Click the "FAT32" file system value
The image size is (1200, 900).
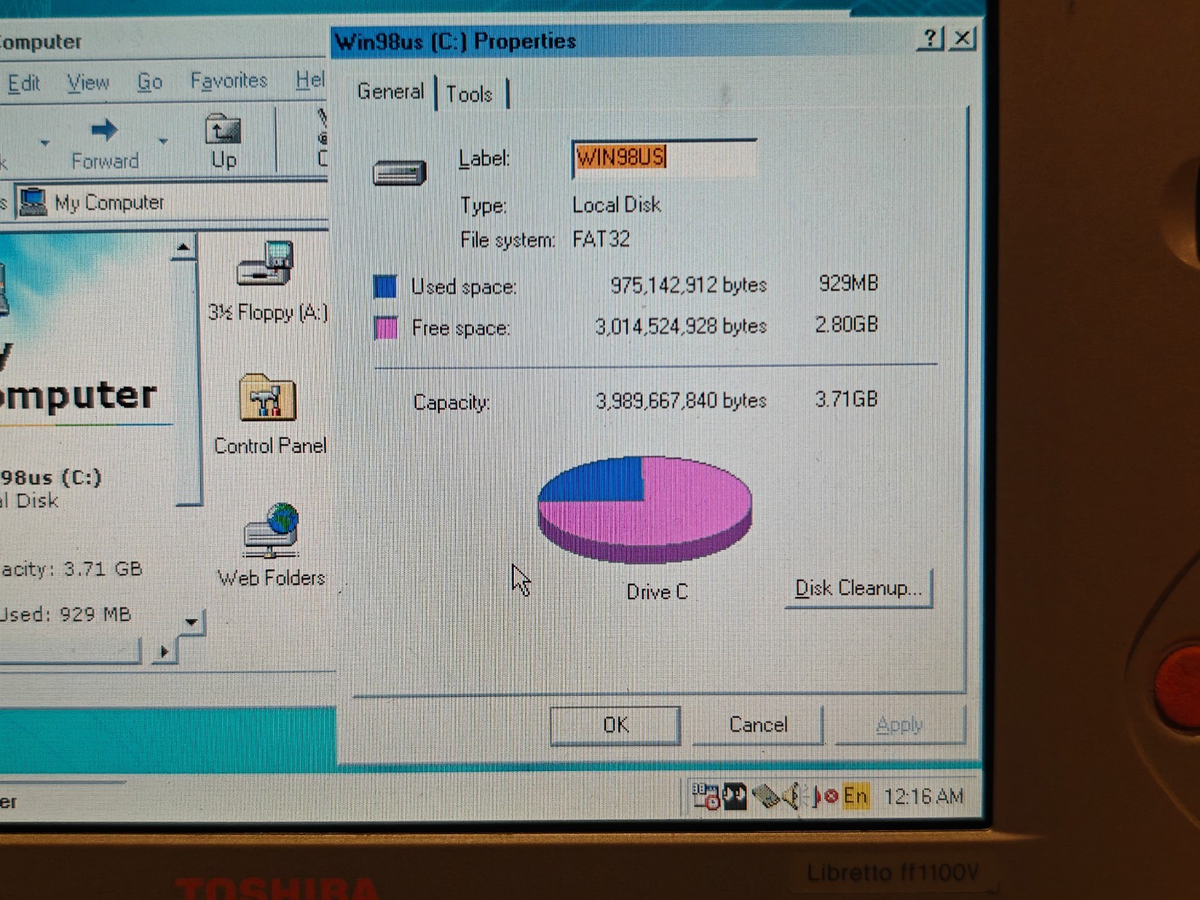(601, 239)
